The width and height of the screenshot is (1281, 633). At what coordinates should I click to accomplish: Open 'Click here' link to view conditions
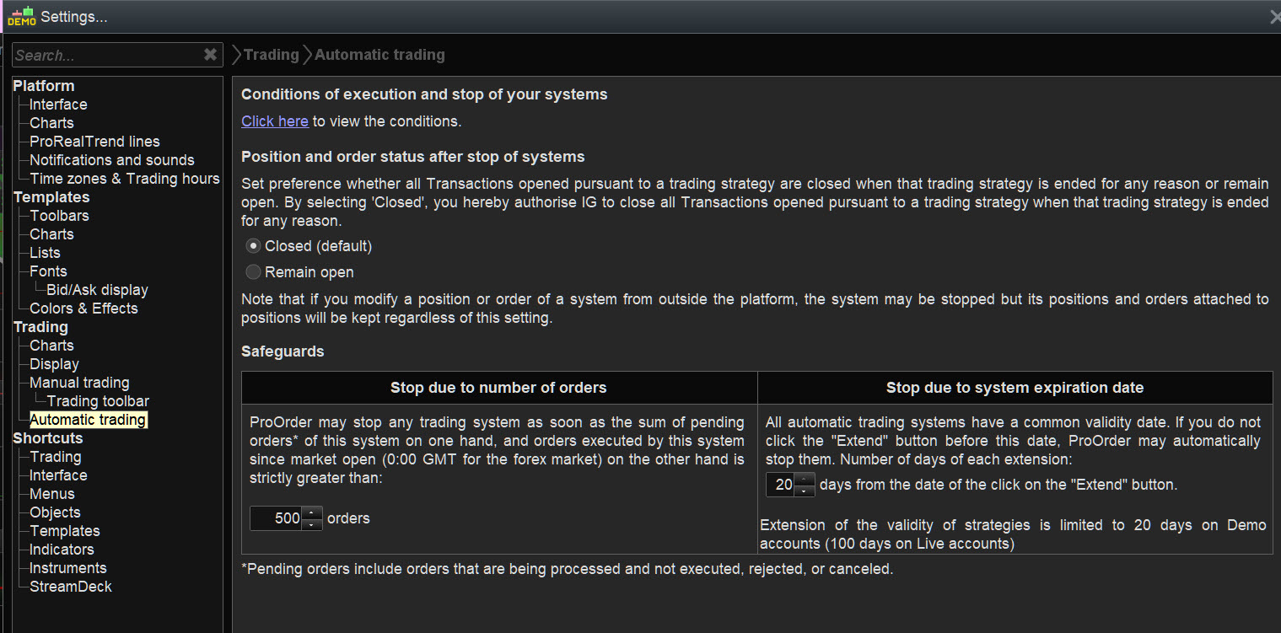click(x=275, y=121)
